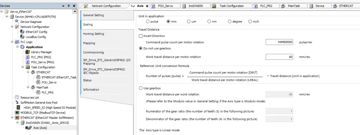Pin the Devices panel with pushpin icon
The image size is (360, 135).
[69, 6]
